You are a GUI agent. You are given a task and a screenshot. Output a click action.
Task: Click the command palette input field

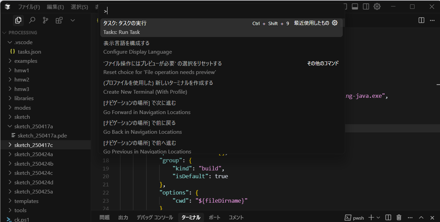221,11
